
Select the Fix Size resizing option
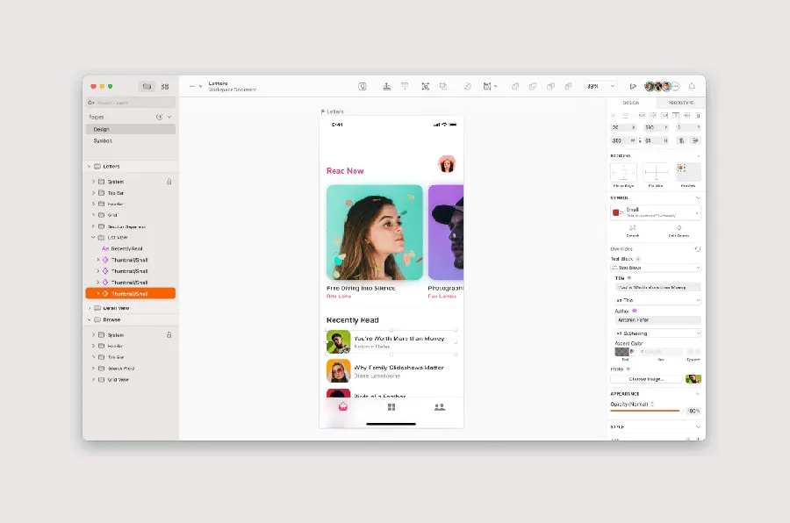[657, 172]
